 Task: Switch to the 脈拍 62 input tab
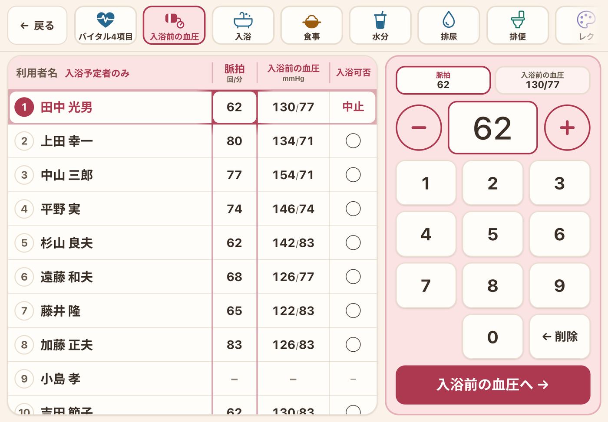pyautogui.click(x=443, y=80)
